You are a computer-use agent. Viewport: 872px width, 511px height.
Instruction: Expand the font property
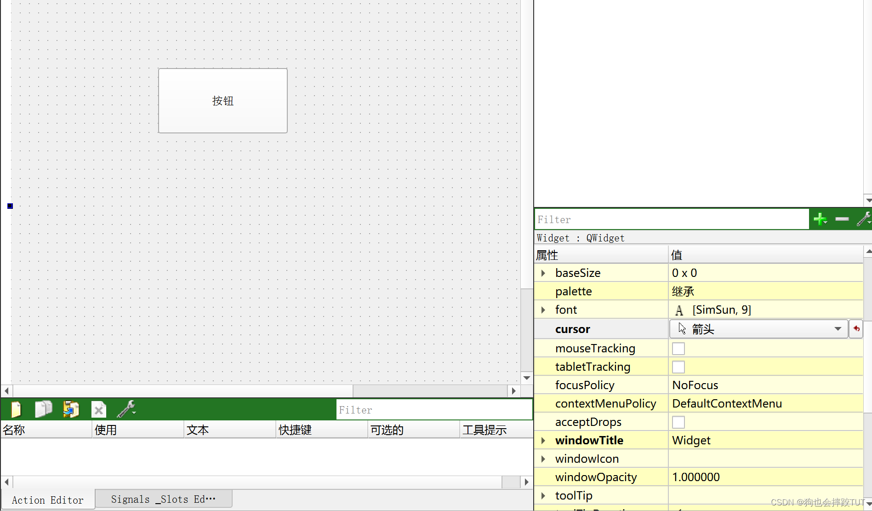(543, 310)
